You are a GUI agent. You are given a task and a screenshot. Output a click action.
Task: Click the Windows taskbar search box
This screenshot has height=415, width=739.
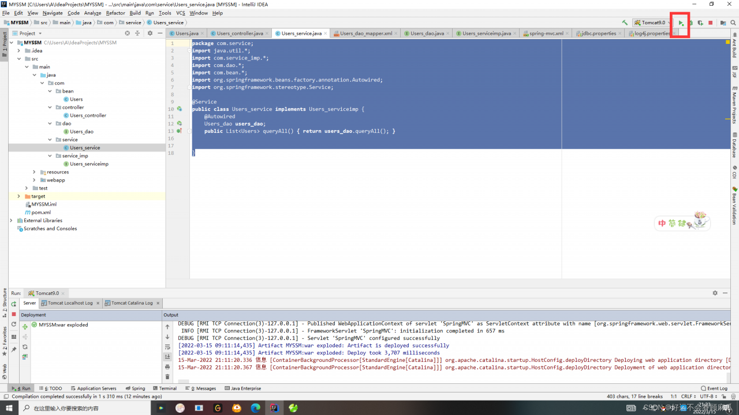84,408
